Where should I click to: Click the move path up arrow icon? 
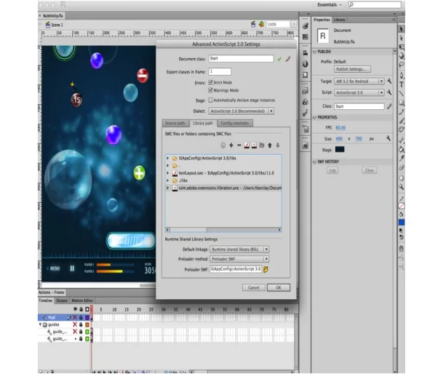269,145
